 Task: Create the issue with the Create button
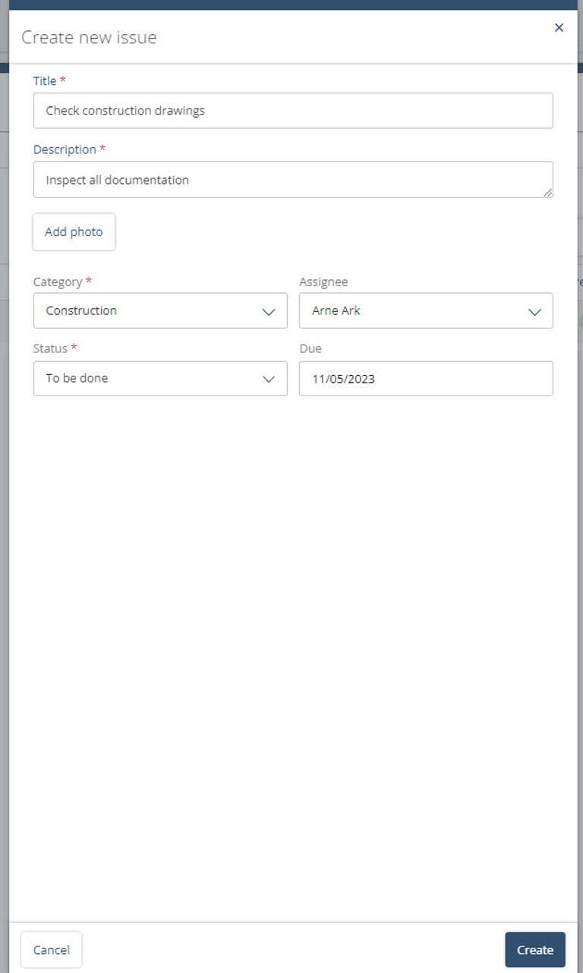[535, 949]
